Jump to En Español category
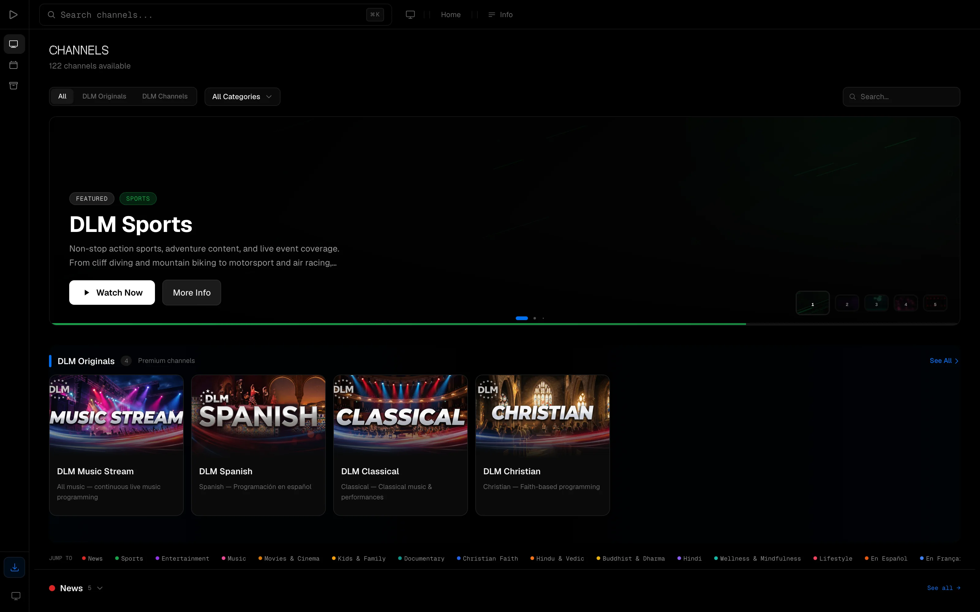 click(x=886, y=558)
